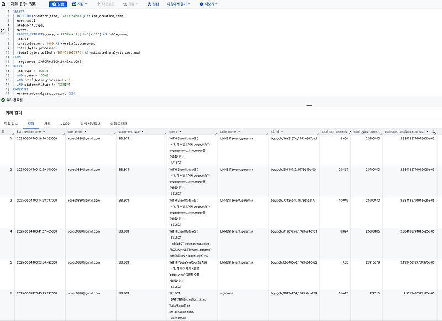Click total_slot_seconds value 7.83
This screenshot has width=442, height=321.
[x=345, y=262]
